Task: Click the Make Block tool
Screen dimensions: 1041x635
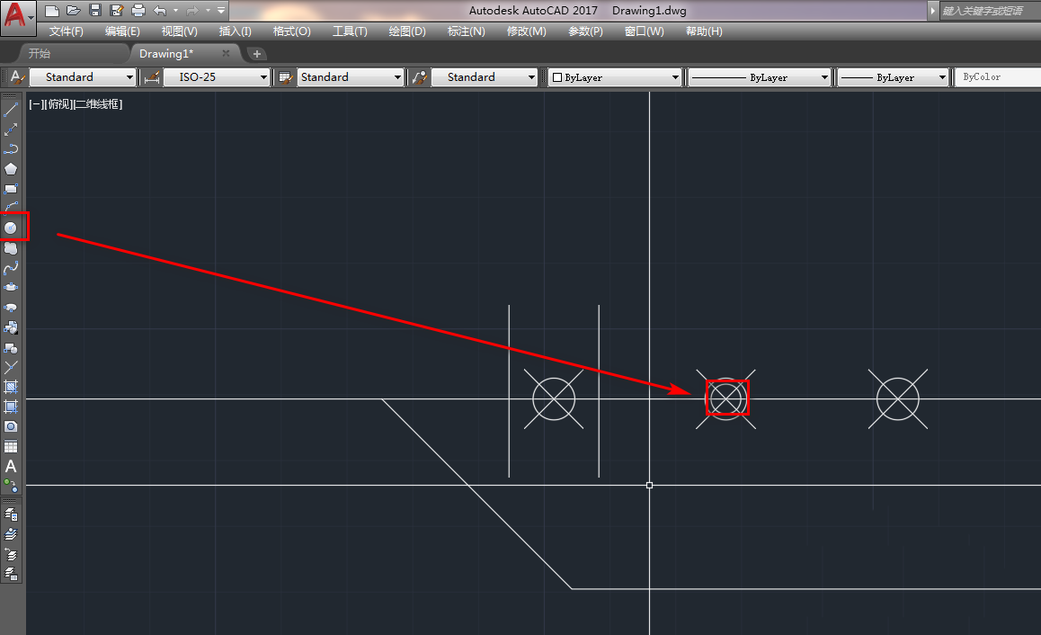Action: [11, 347]
